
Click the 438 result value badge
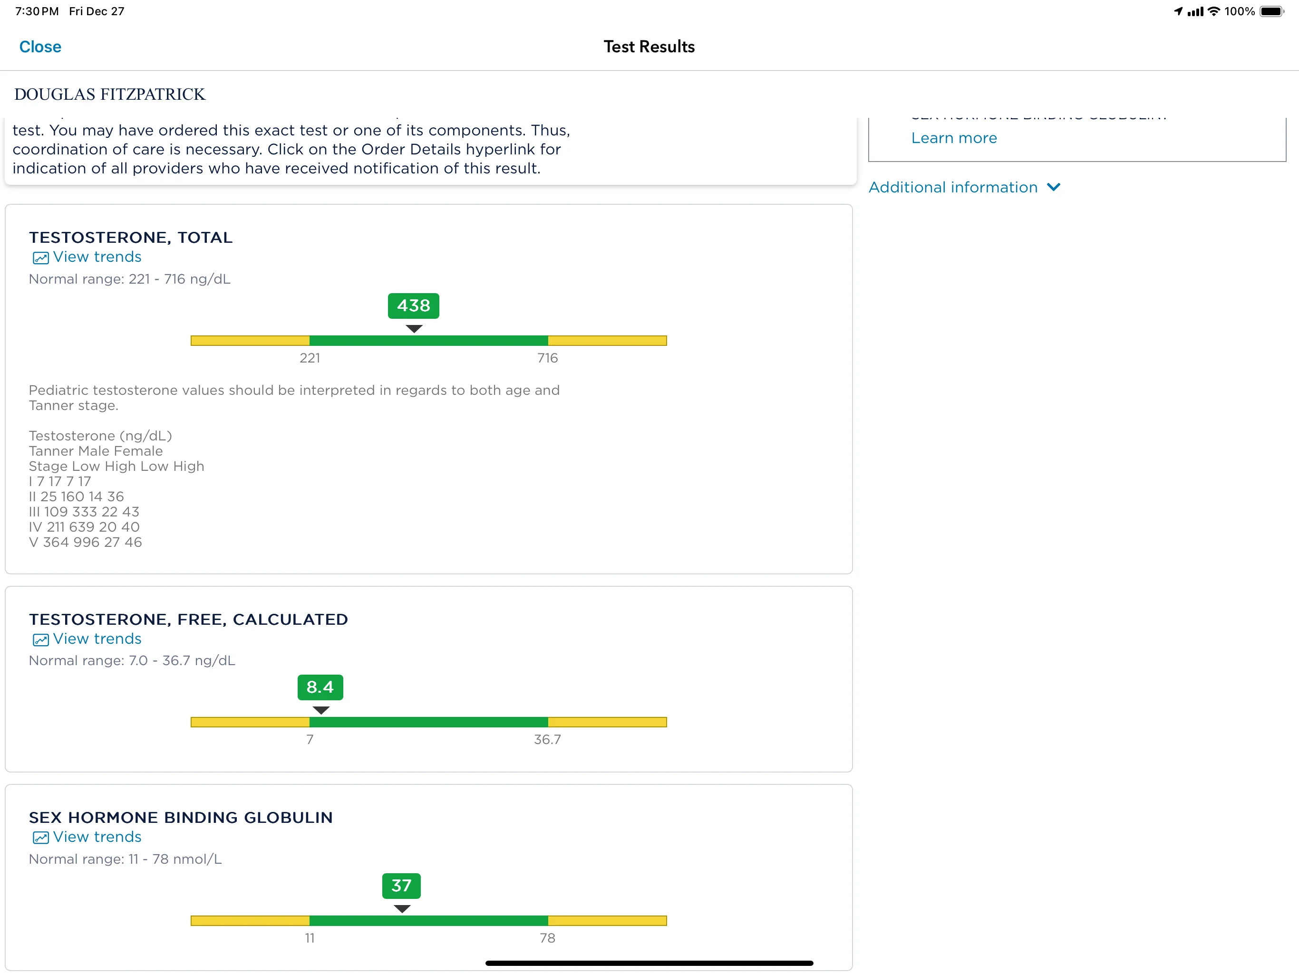[413, 306]
